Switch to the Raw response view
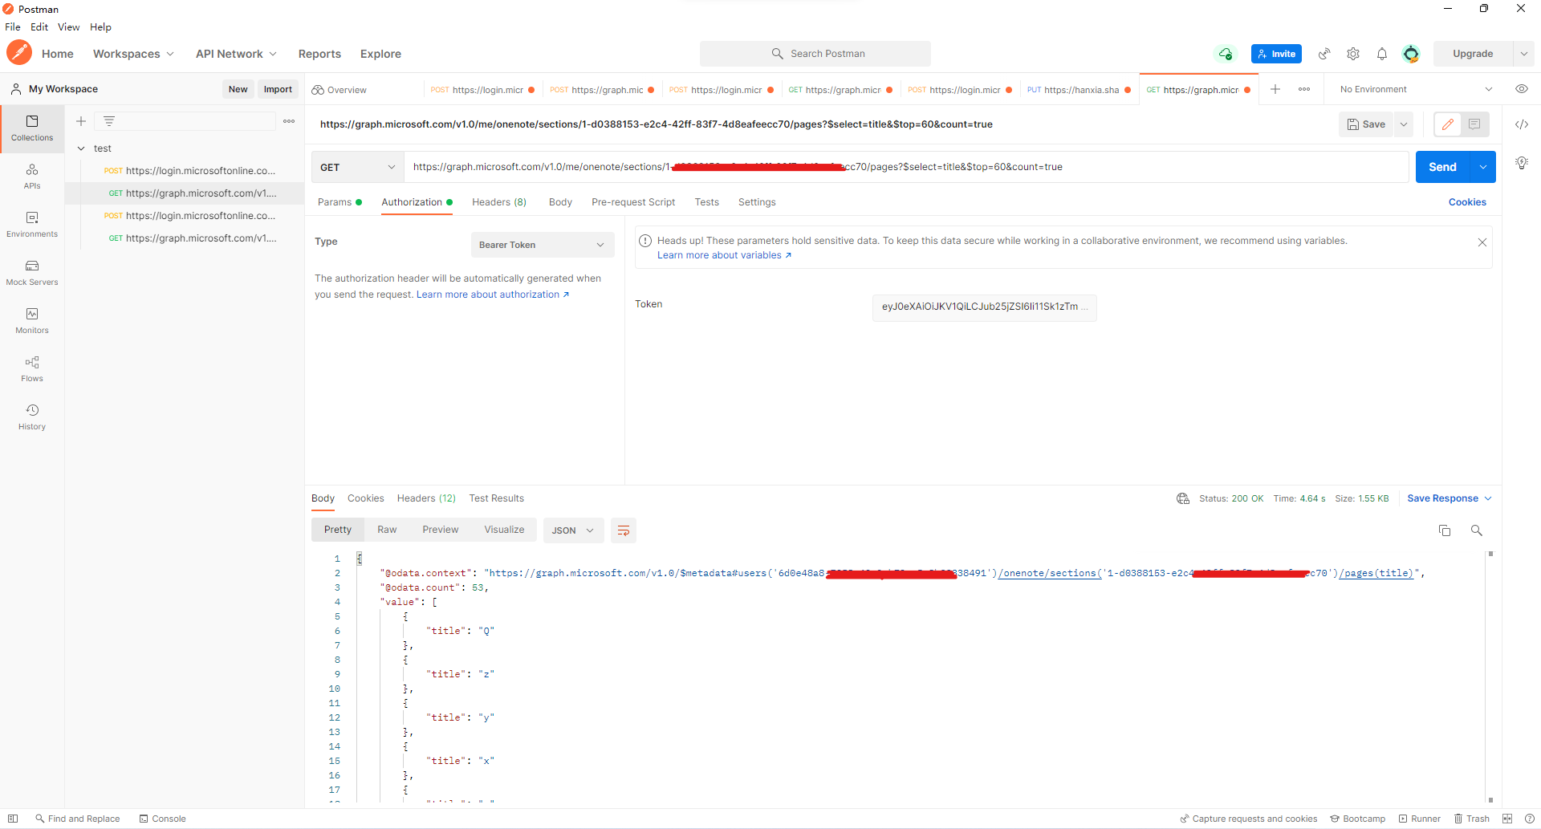 (387, 530)
